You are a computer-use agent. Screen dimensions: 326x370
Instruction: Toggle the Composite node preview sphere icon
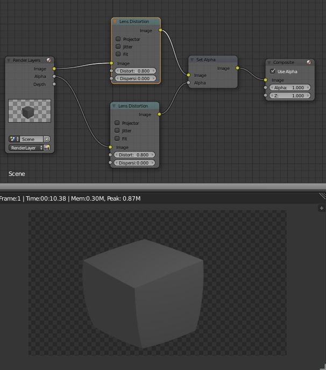point(309,62)
